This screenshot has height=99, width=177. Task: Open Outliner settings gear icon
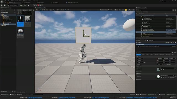pos(175,10)
